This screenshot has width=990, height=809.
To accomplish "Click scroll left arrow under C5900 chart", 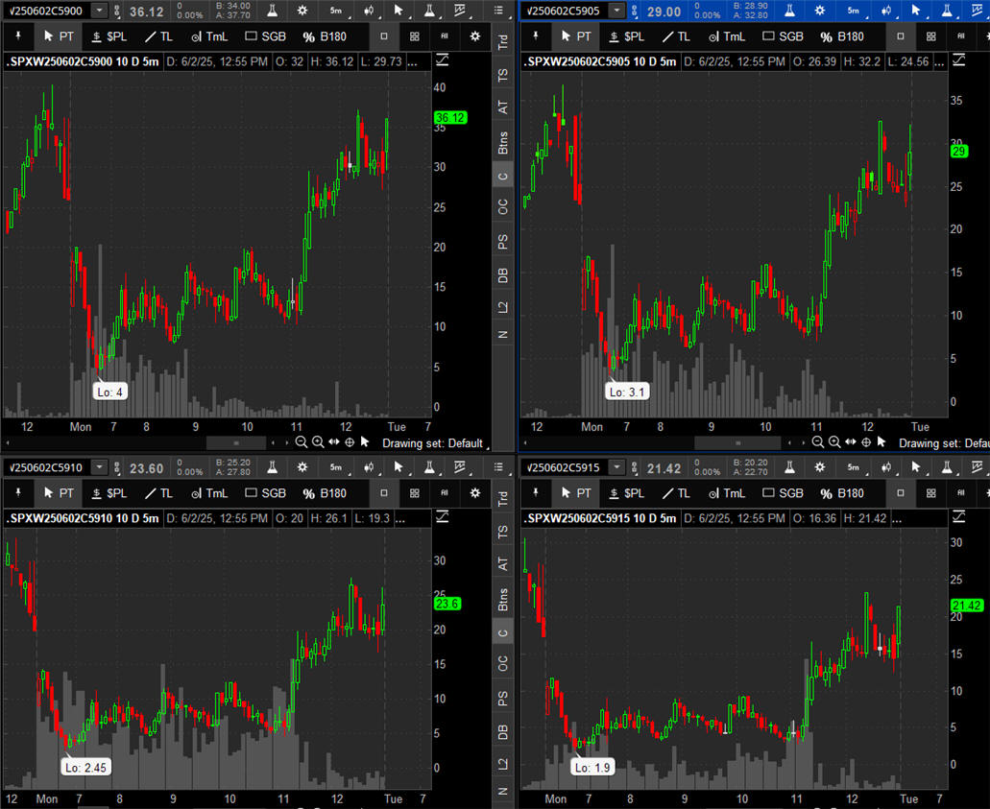I will pos(8,443).
